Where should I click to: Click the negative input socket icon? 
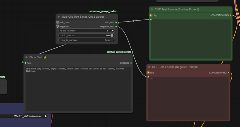click(x=58, y=26)
